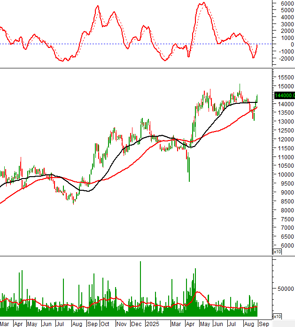This screenshot has width=295, height=327.
Task: Select the 1000 indicator axis label
Action: click(x=287, y=38)
